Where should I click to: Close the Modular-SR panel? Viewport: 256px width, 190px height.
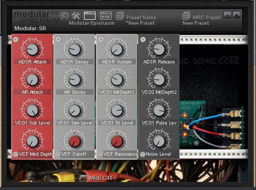(x=236, y=15)
